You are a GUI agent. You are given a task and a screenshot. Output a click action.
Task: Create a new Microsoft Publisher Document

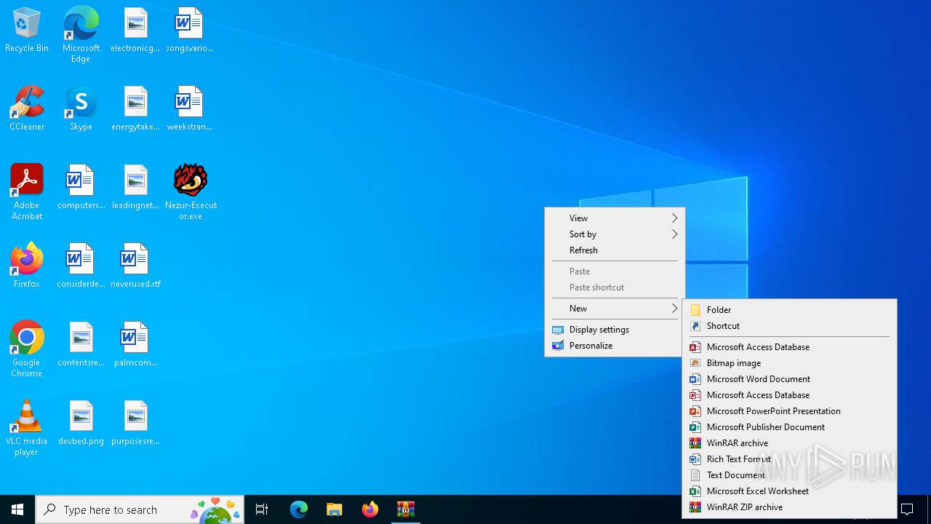(789, 426)
